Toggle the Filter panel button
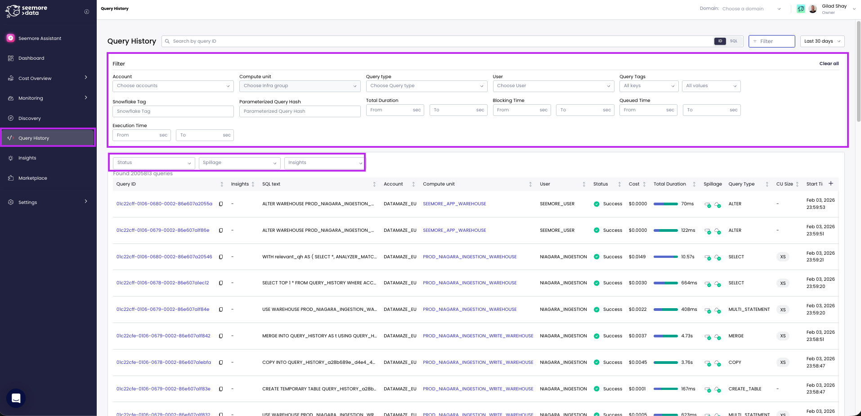 point(771,41)
